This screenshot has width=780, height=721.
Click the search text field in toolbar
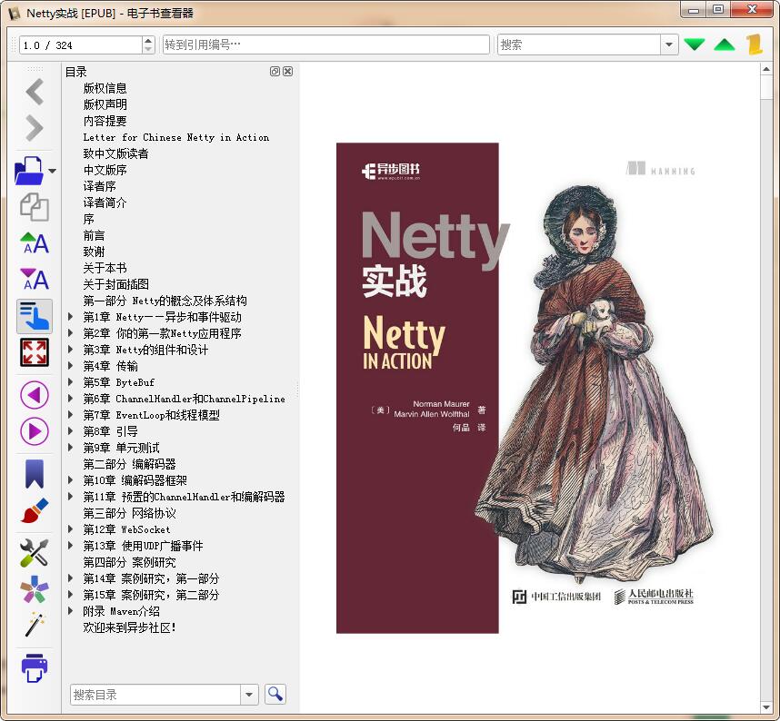[578, 44]
